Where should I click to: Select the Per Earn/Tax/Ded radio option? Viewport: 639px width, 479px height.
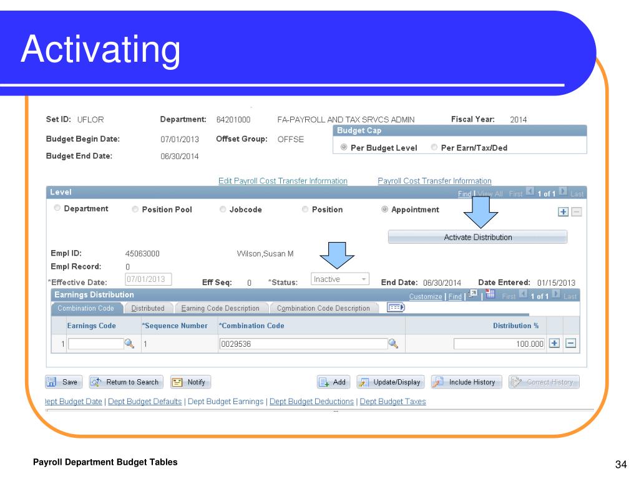(x=434, y=147)
